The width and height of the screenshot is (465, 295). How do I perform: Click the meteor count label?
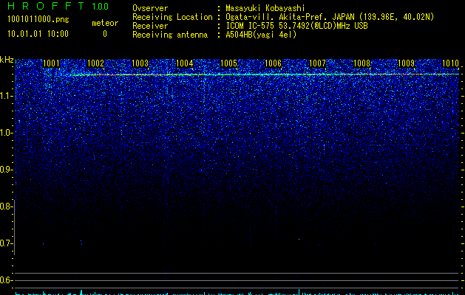pos(105,23)
